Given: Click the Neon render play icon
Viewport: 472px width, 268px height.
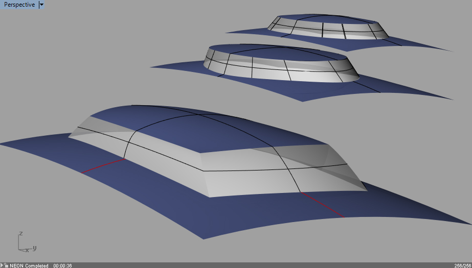Looking at the screenshot, I should click(2, 265).
